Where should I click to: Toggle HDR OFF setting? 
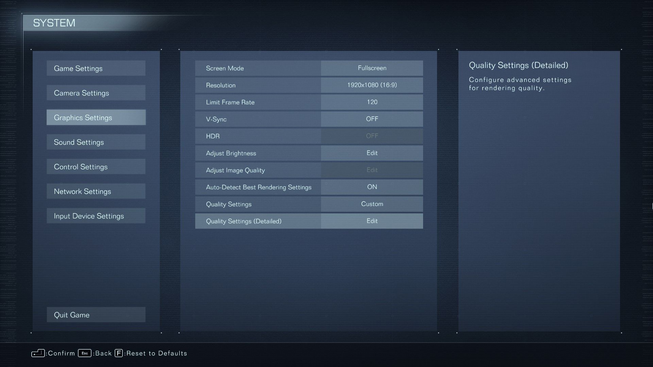coord(372,136)
